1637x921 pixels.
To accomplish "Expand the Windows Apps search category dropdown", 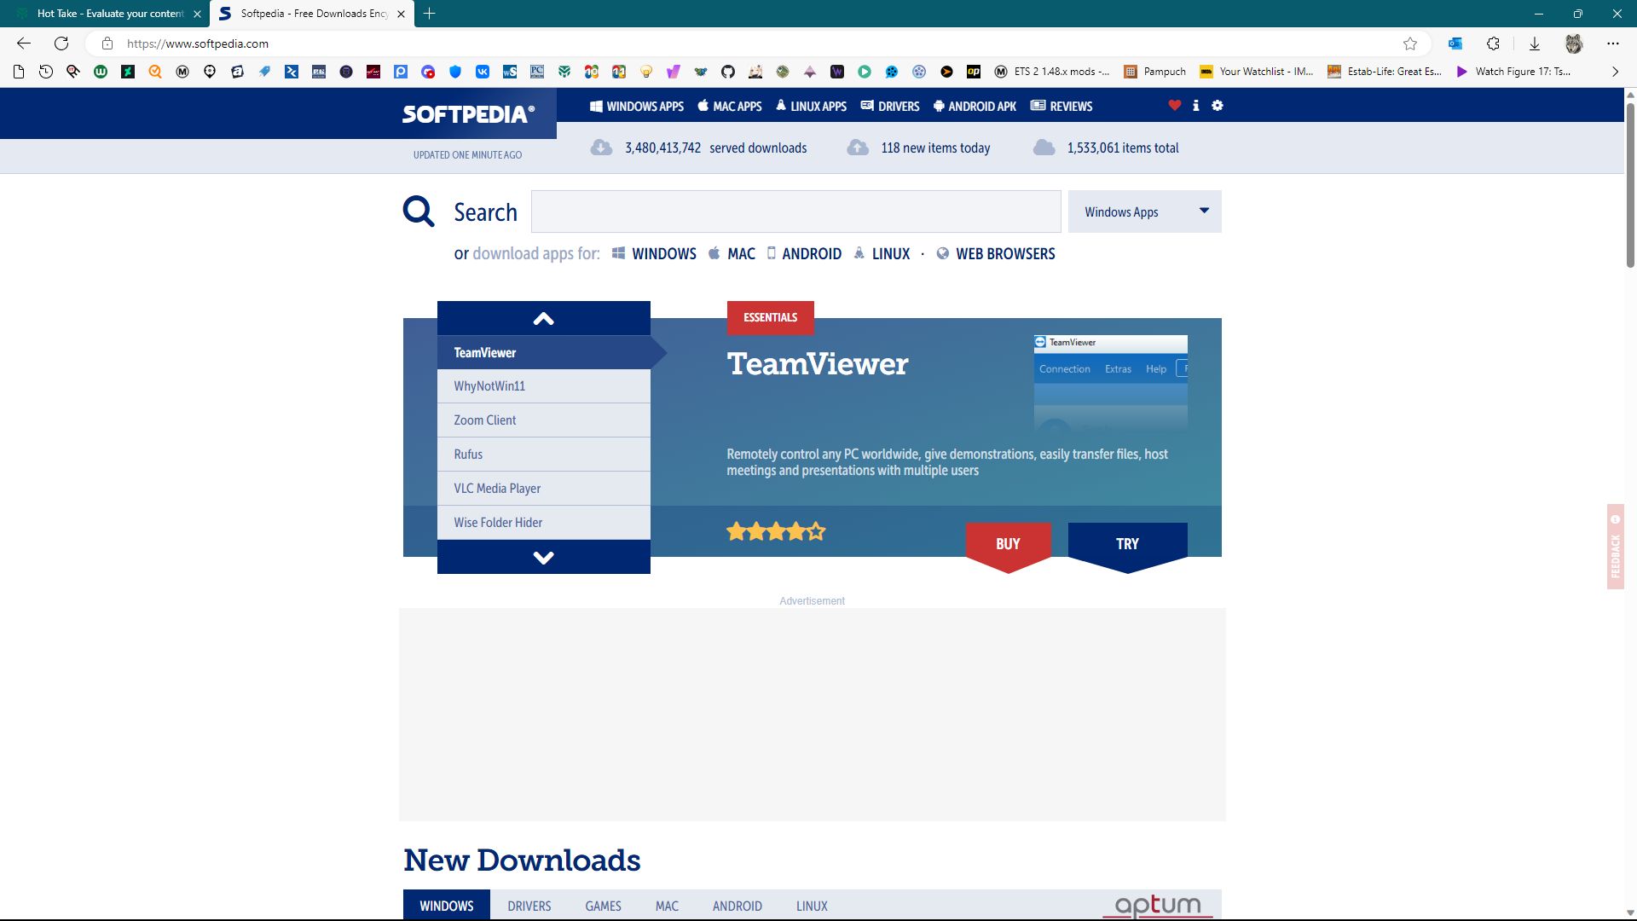I will (x=1144, y=211).
